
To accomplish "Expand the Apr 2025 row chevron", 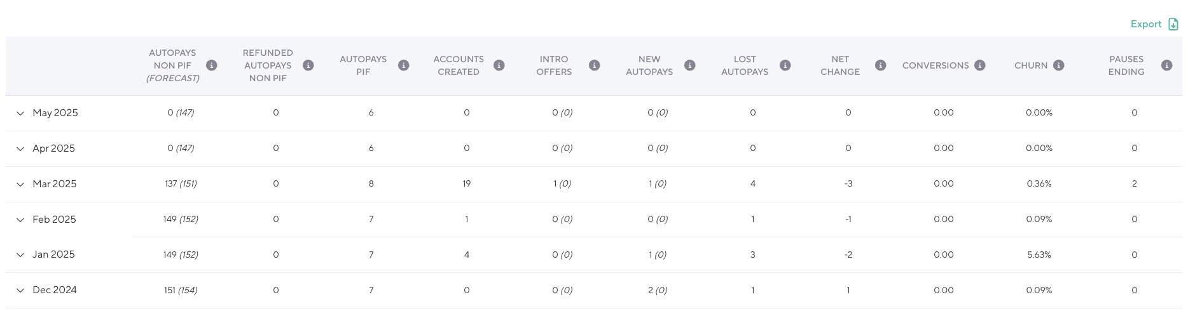I will point(20,148).
